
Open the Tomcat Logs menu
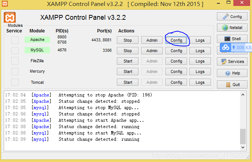[x=200, y=82]
